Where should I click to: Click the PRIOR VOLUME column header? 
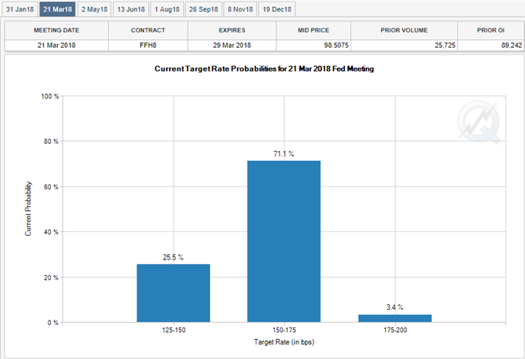404,30
